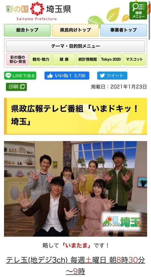Open 総合トップ tab
The image size is (151, 277).
(27, 30)
